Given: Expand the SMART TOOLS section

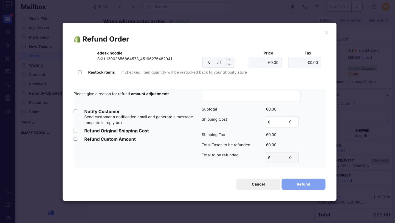Looking at the screenshot, I should pyautogui.click(x=35, y=133).
